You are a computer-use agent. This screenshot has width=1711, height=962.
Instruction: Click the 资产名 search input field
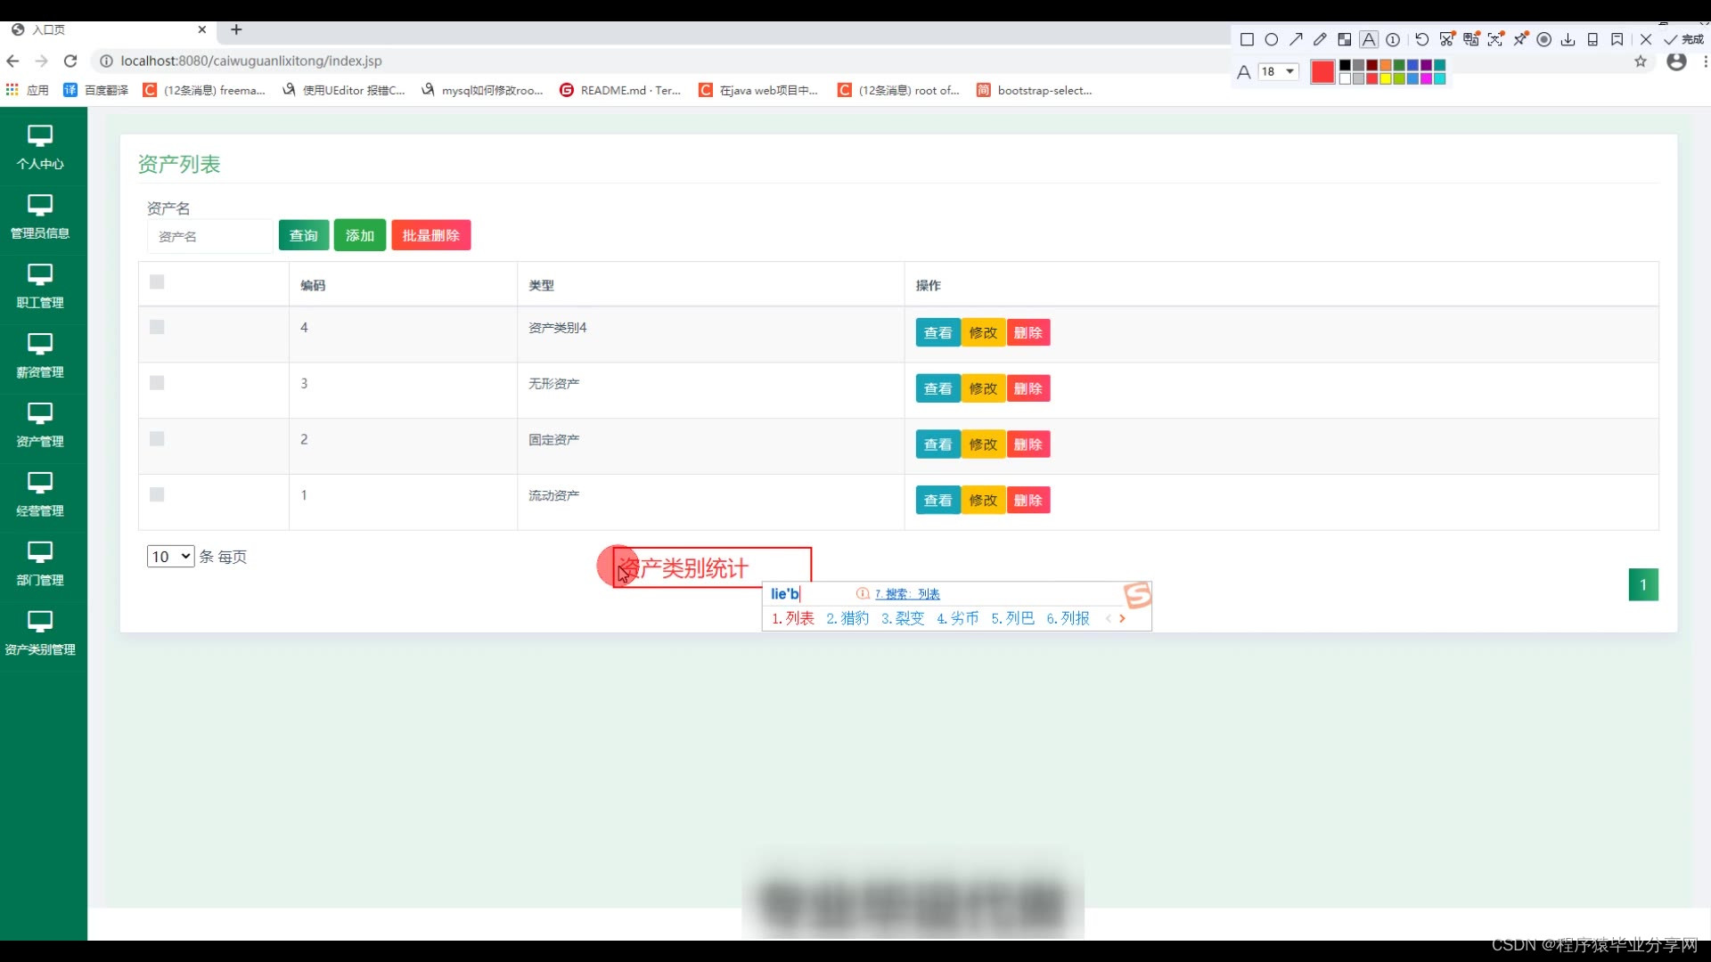click(209, 236)
